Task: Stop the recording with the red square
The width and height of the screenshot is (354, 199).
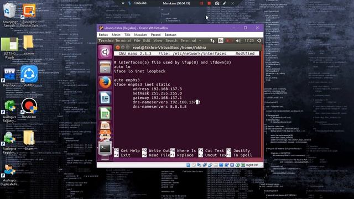Action: (x=209, y=3)
